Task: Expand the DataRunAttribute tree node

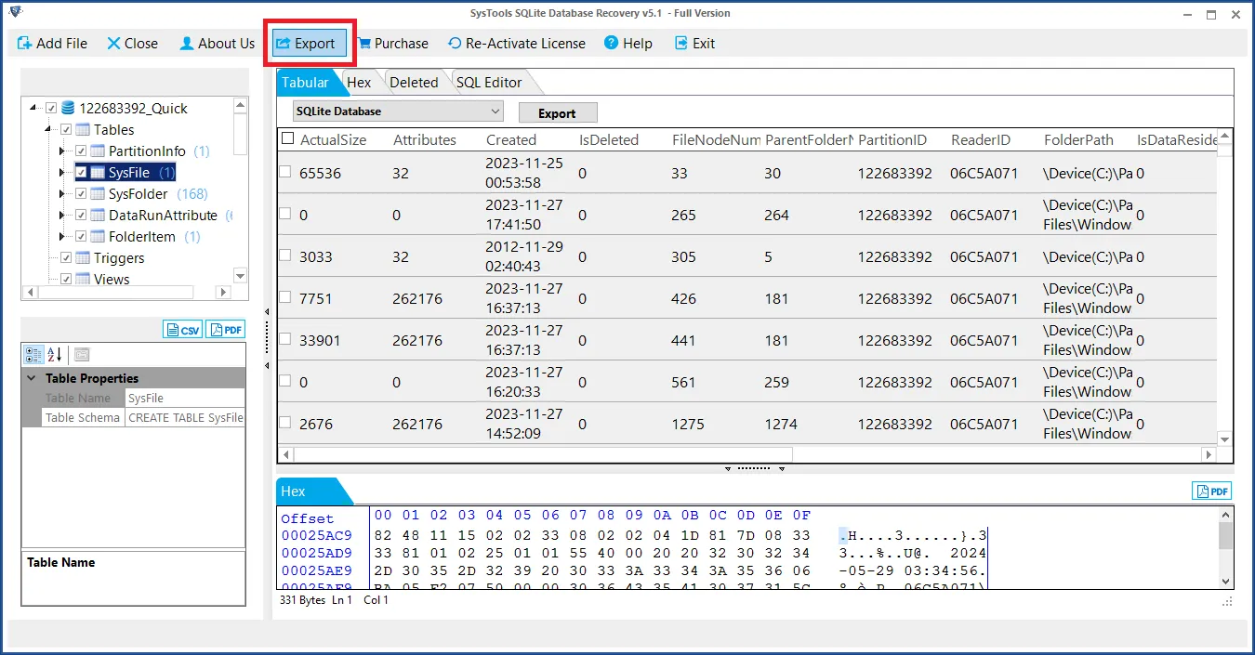Action: coord(62,215)
